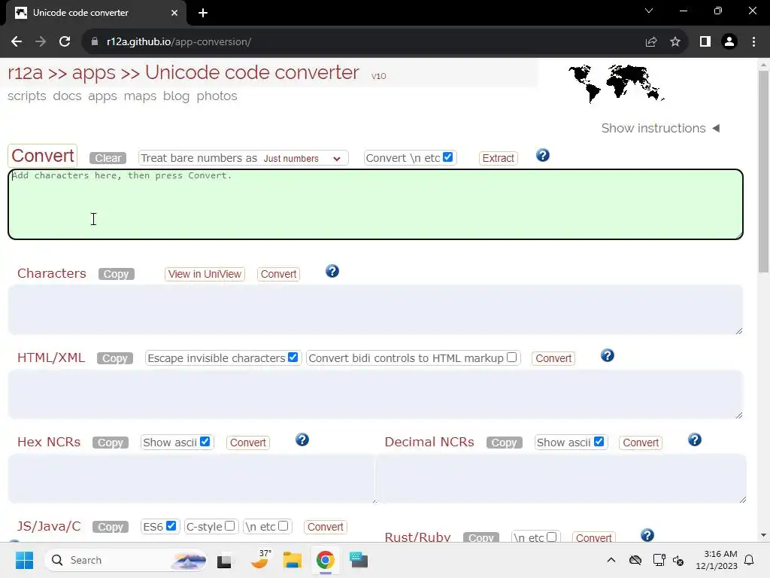The height and width of the screenshot is (578, 770).
Task: Open the Decimal NCRs help icon
Action: (694, 440)
